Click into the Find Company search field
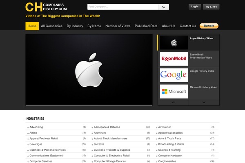Image resolution: width=245 pixels, height=163 pixels. point(123,7)
